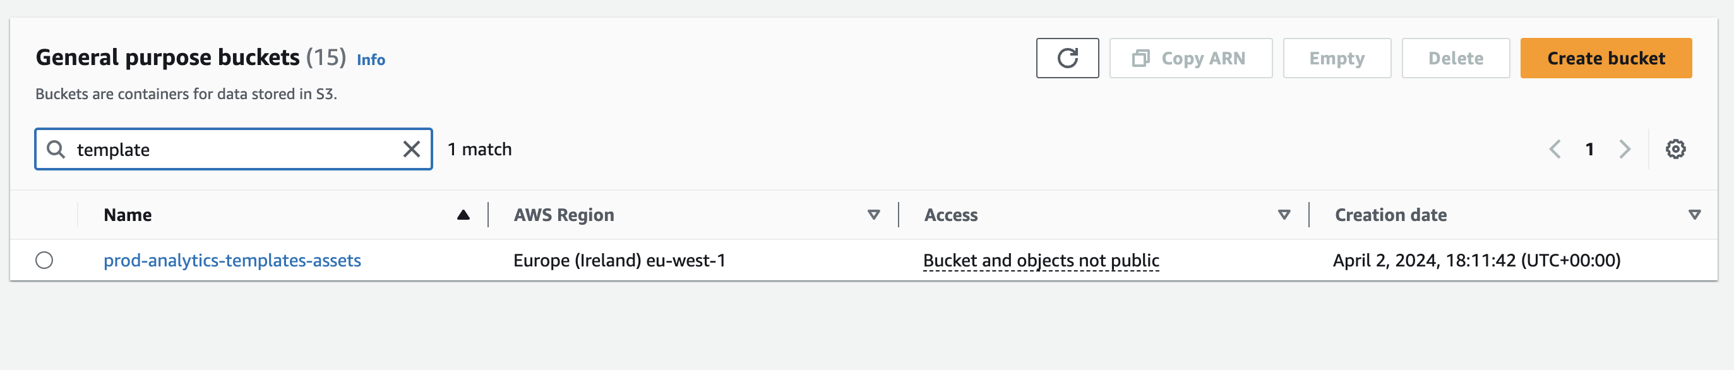Click the search magnifier icon
This screenshot has width=1734, height=370.
pos(56,150)
